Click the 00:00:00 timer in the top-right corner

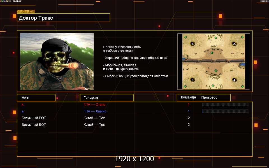264,1
